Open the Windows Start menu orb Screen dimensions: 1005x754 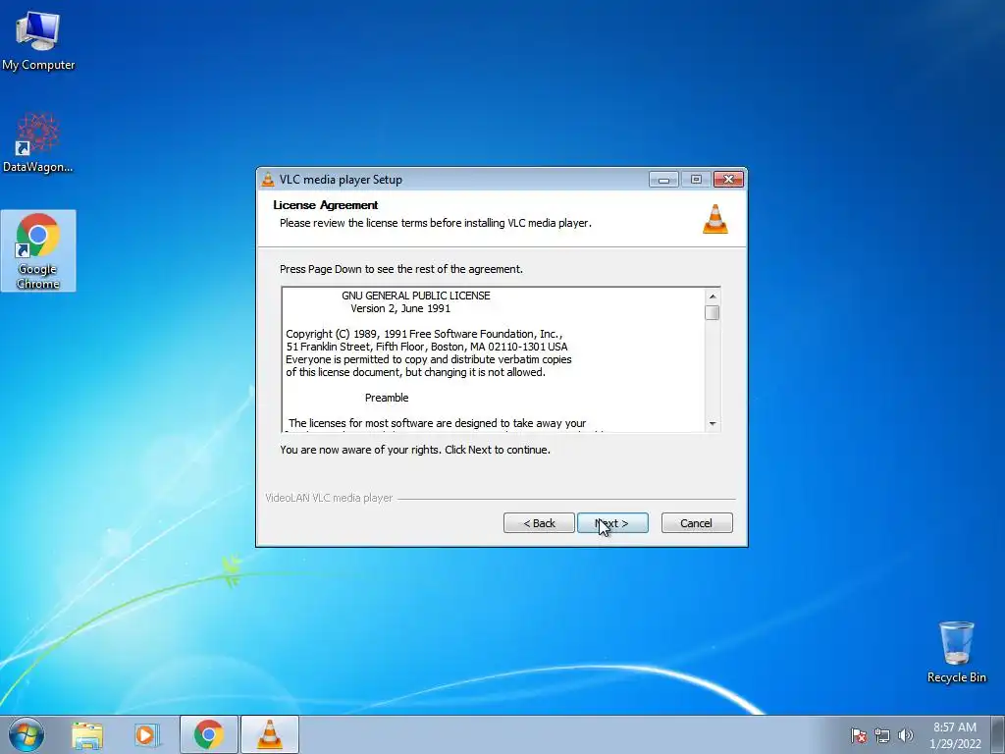26,734
